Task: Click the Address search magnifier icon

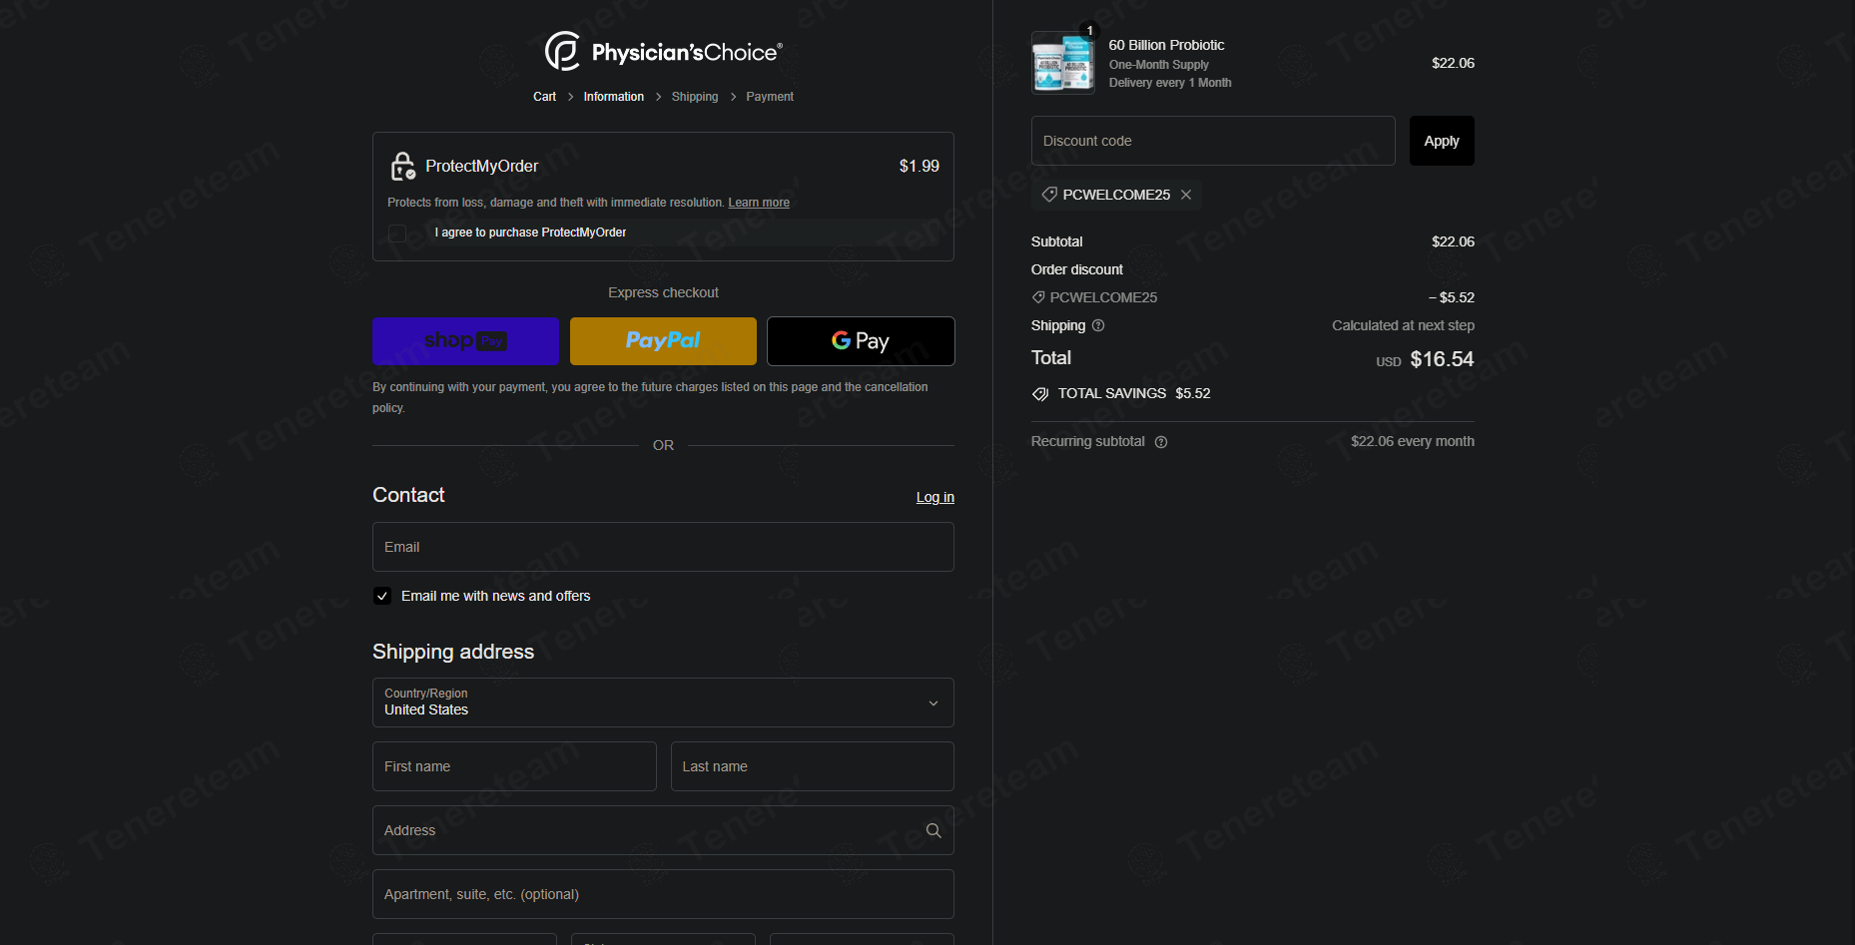Action: click(x=933, y=830)
